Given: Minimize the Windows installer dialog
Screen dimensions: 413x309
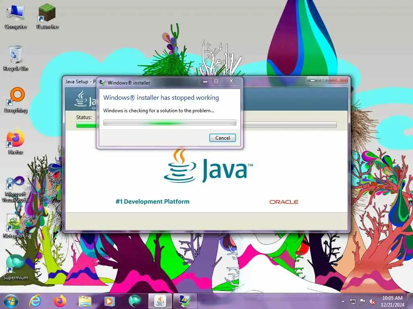Looking at the screenshot, I should click(x=205, y=81).
